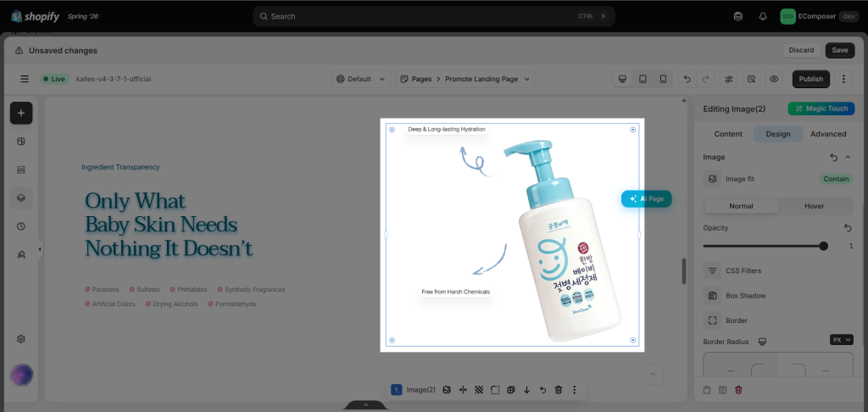Screen dimensions: 868x412
Task: Click the add element plus button
Action: click(21, 113)
